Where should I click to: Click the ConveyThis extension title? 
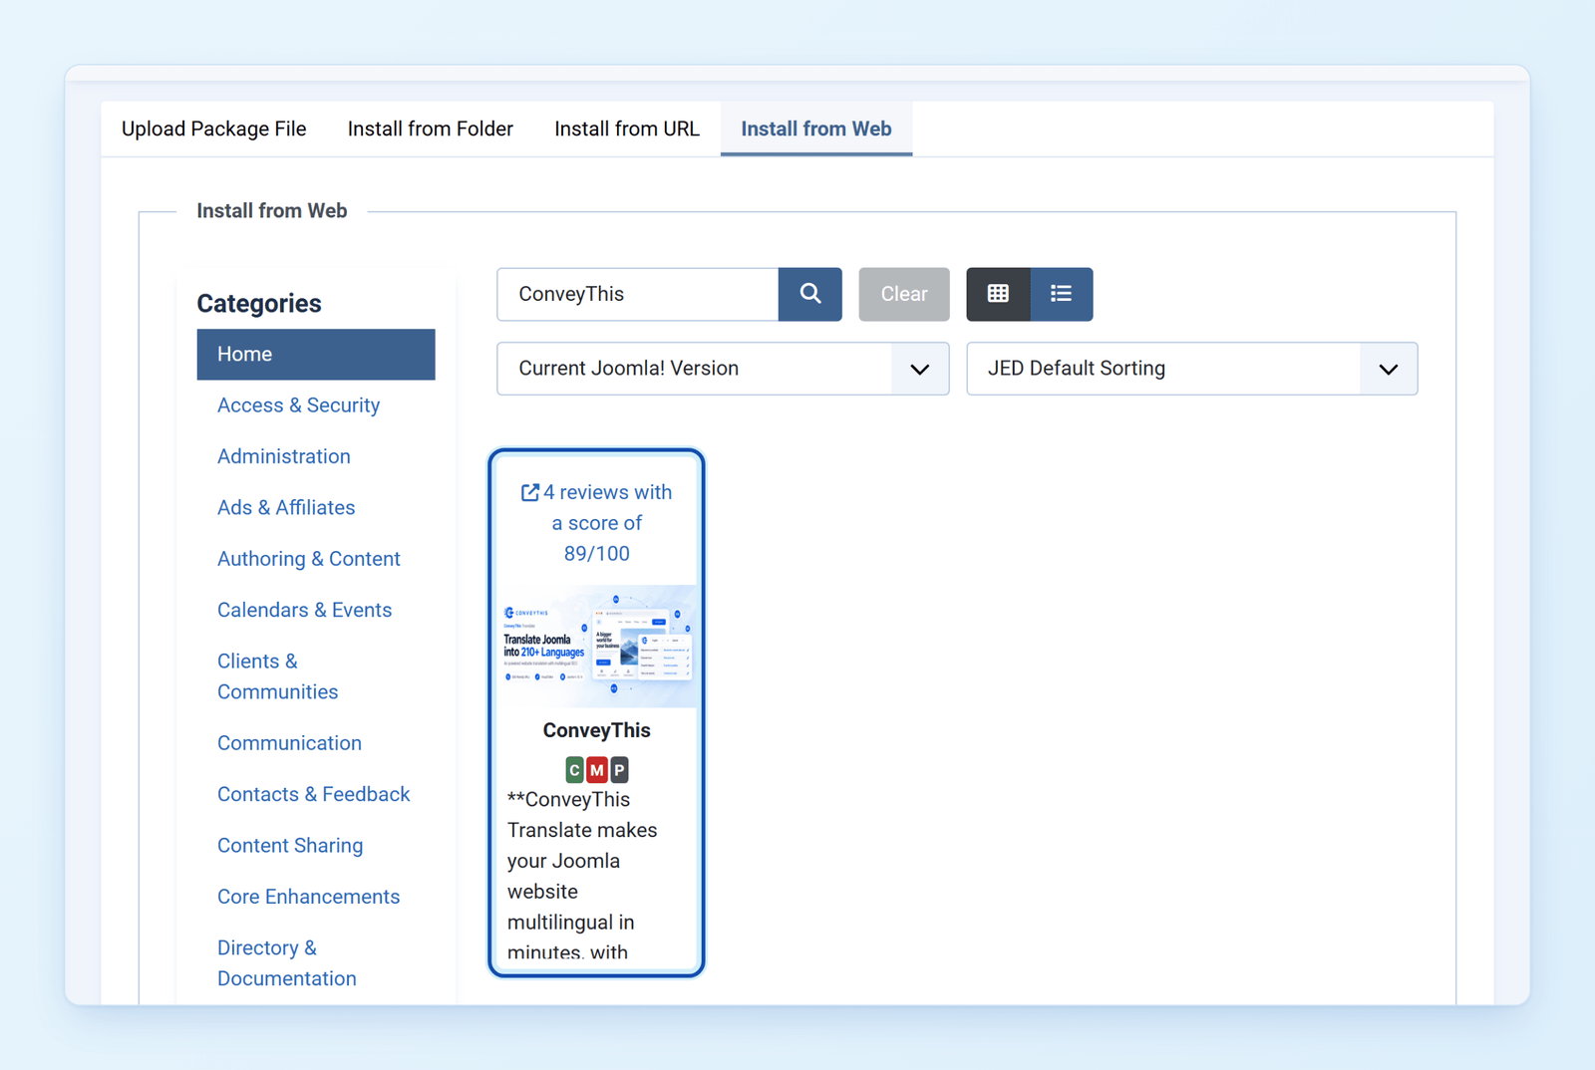click(596, 730)
